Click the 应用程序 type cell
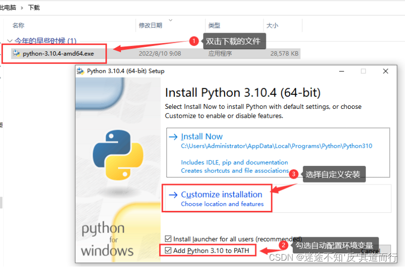The width and height of the screenshot is (405, 267). (220, 54)
